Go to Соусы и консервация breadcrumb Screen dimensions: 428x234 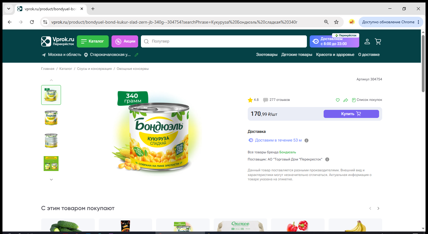tap(94, 69)
